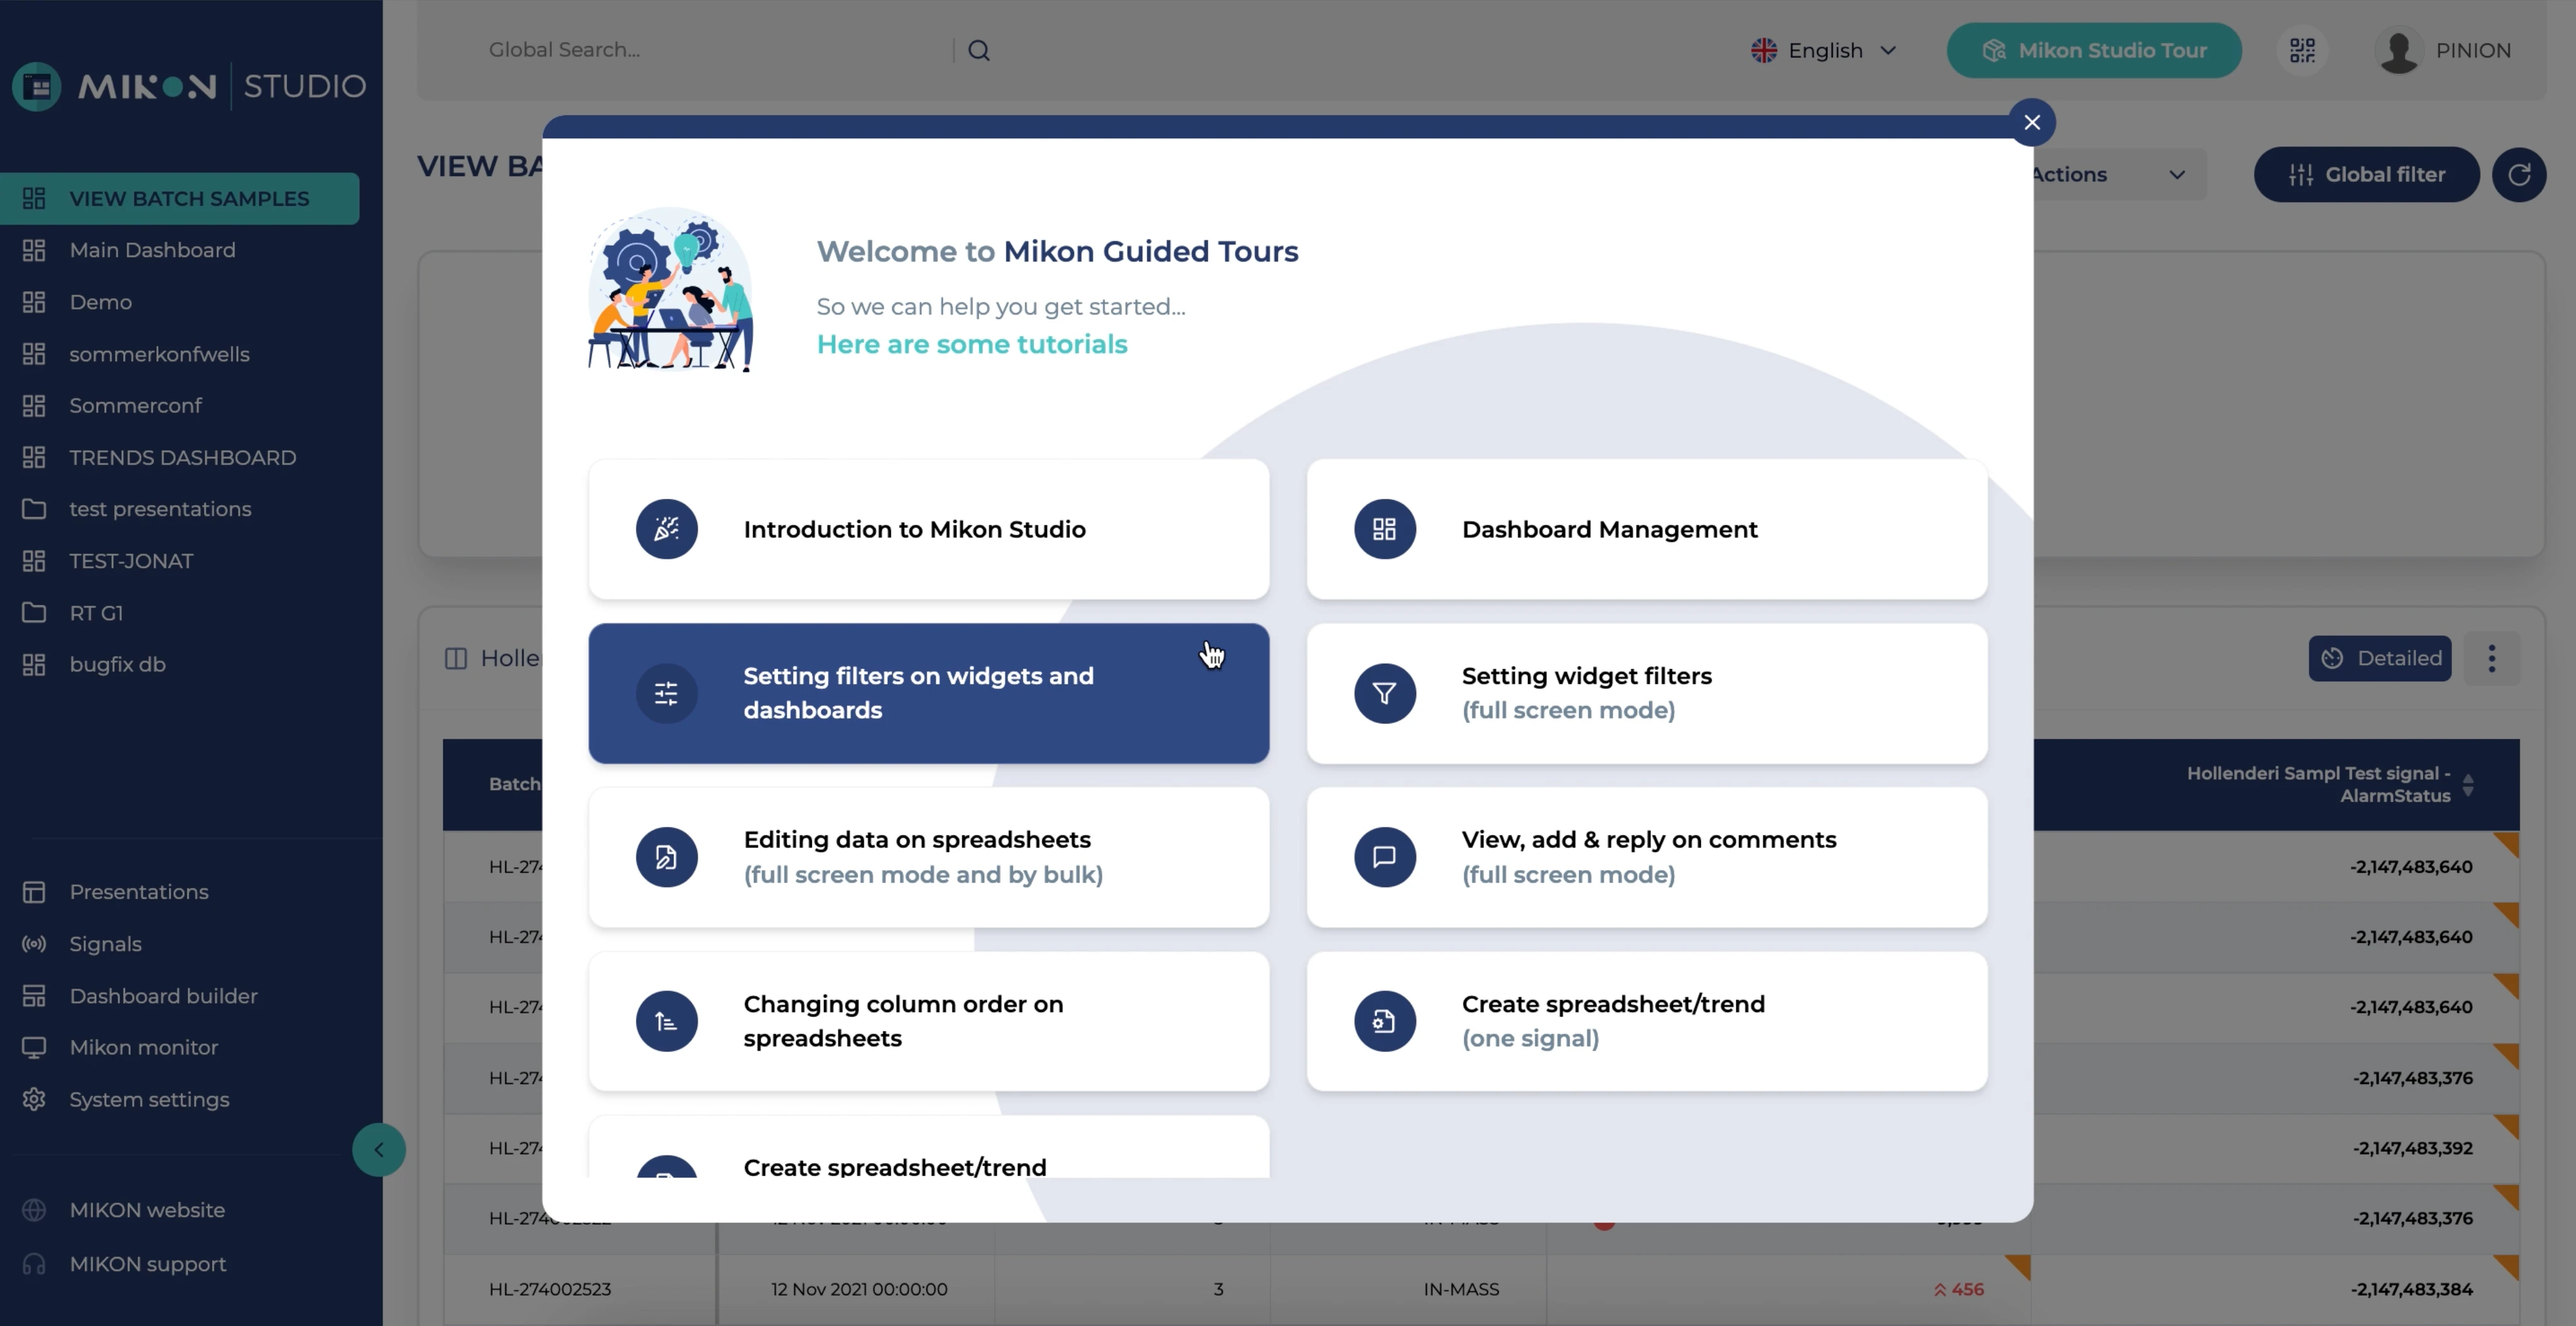2576x1326 pixels.
Task: Click the widget layout icon beside Holle title
Action: [456, 658]
